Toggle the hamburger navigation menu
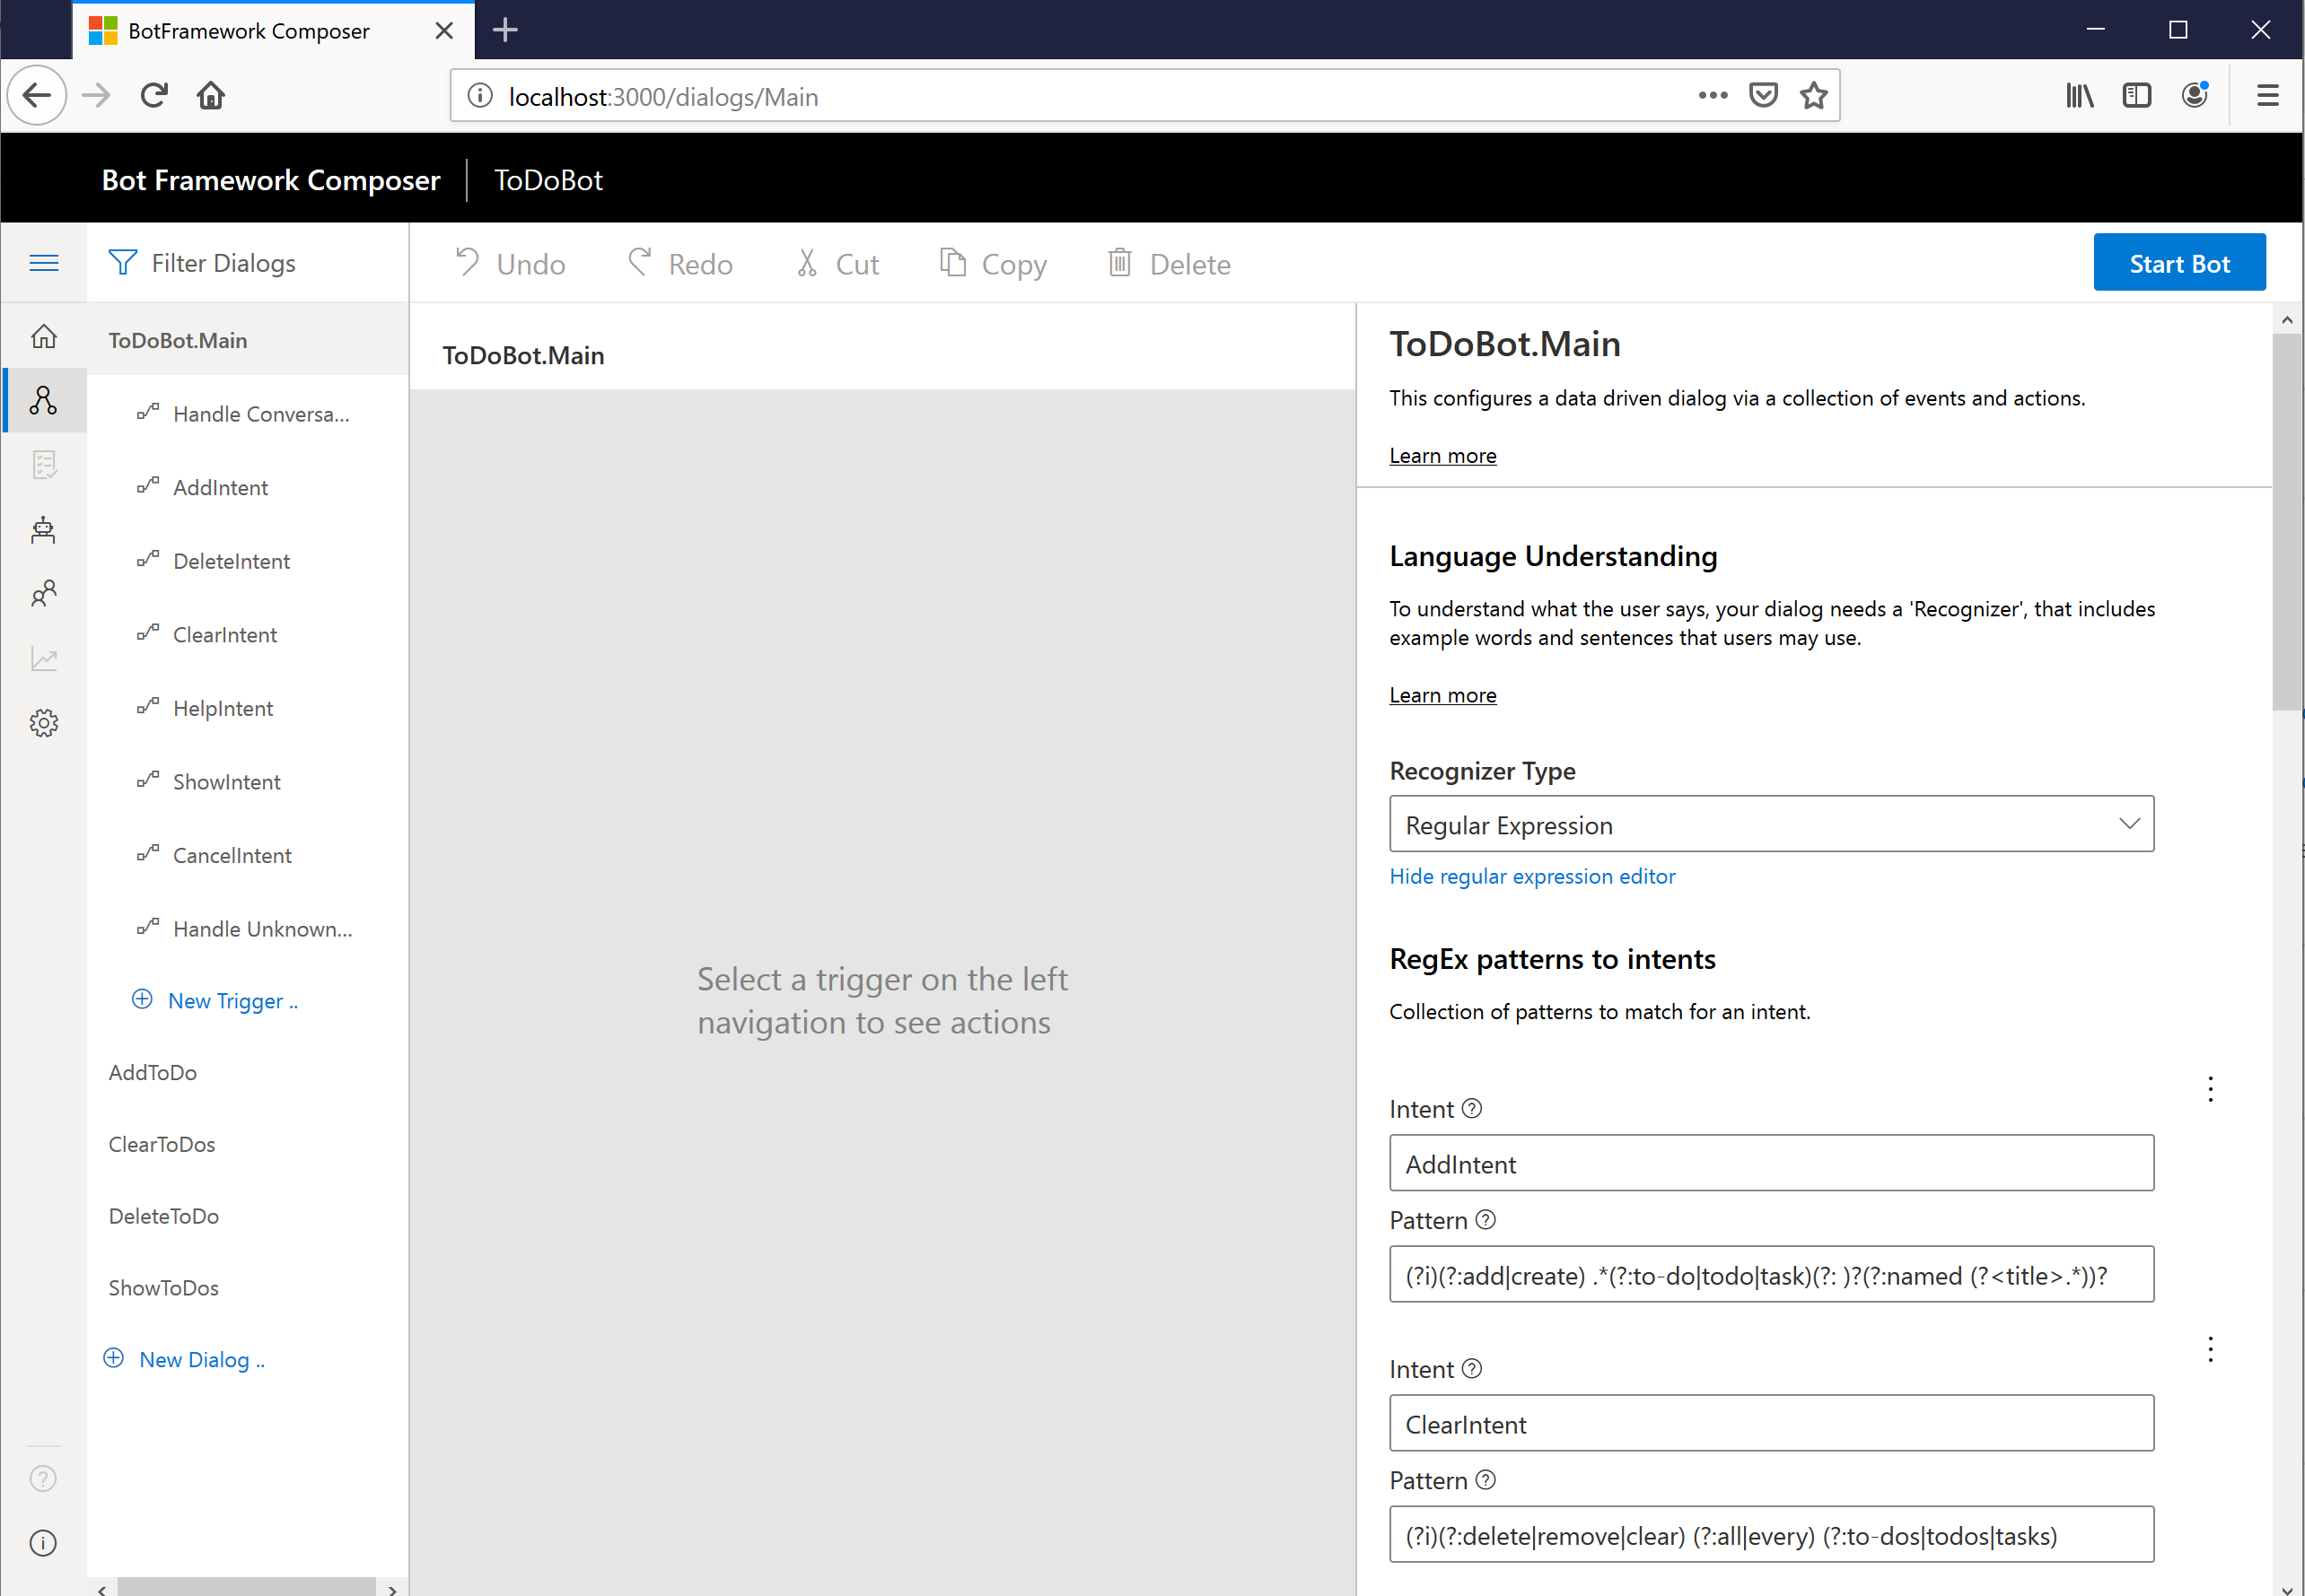The height and width of the screenshot is (1596, 2305). [x=43, y=263]
